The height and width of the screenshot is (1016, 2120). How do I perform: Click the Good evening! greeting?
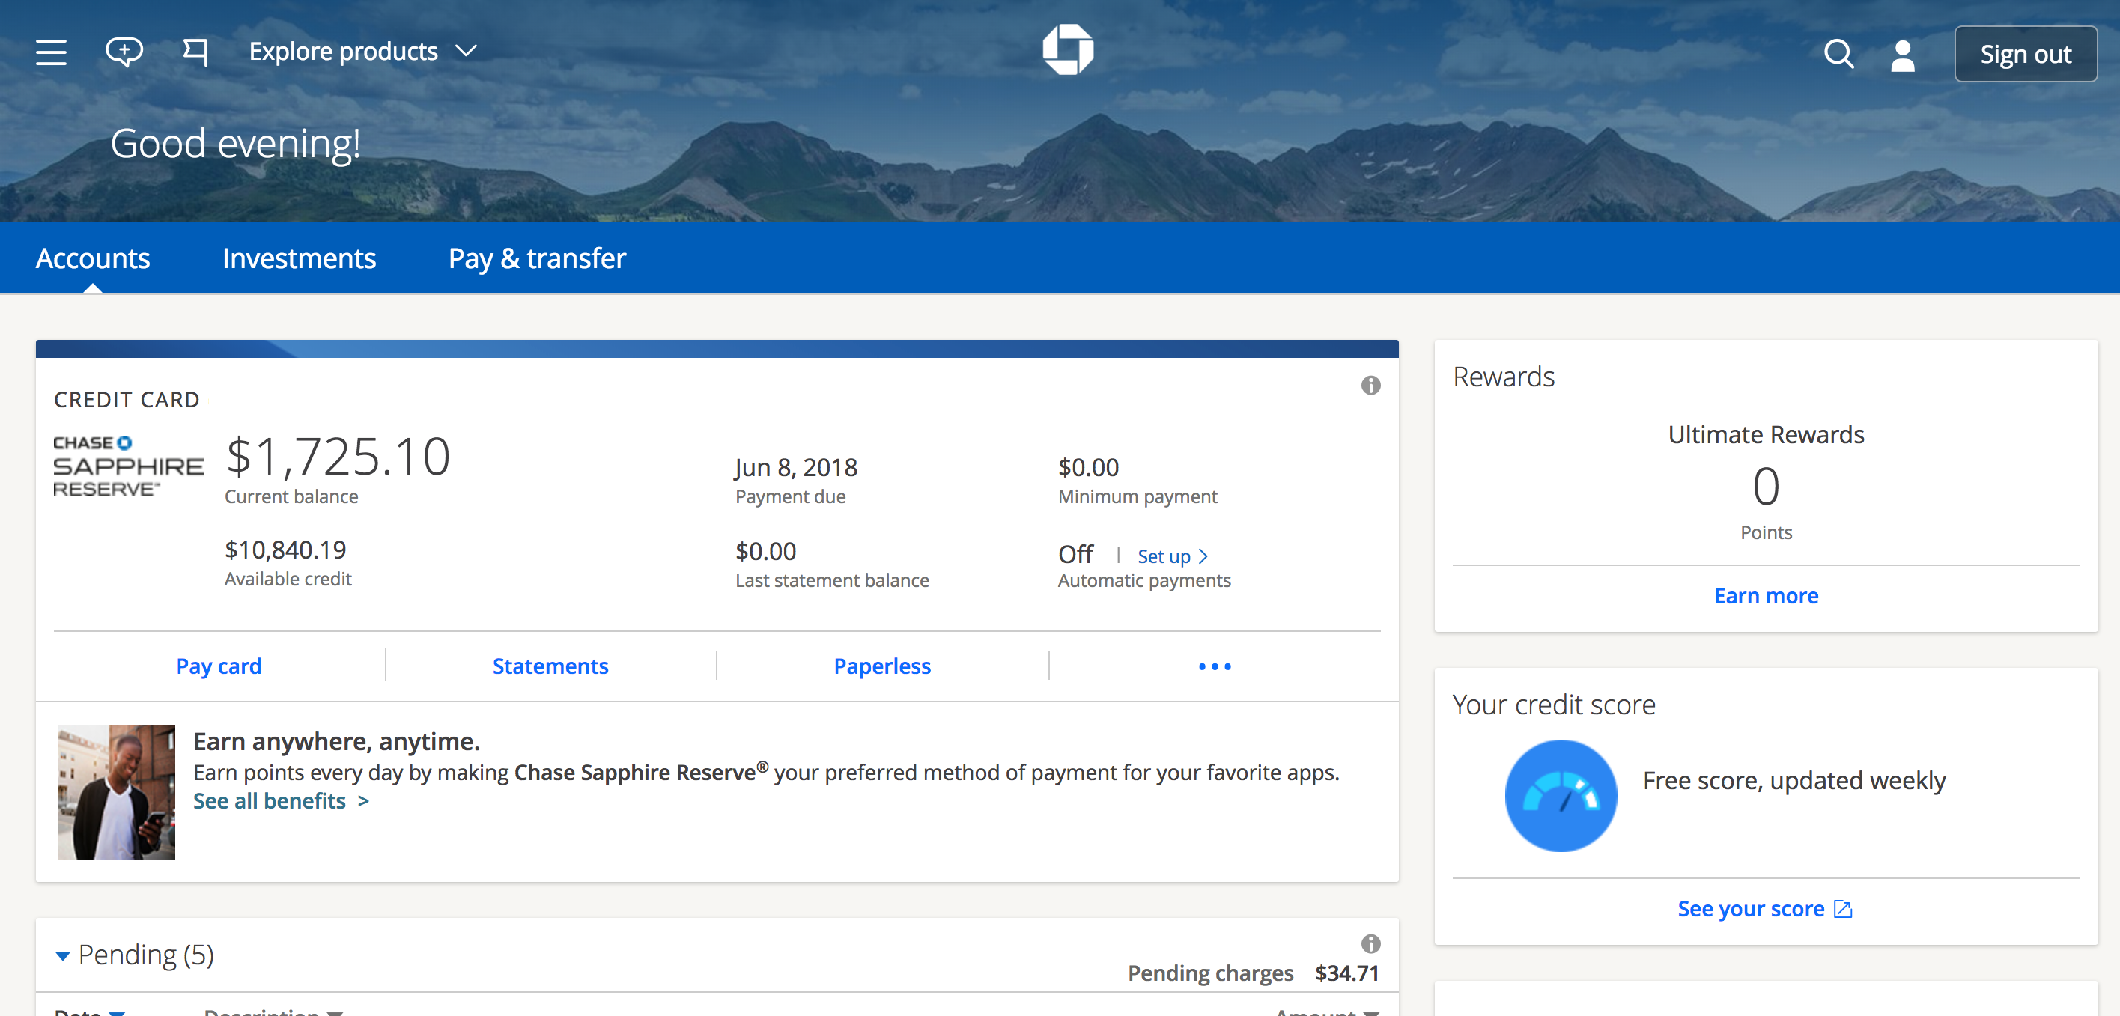pyautogui.click(x=235, y=143)
